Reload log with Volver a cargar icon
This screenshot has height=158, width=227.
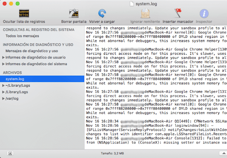coord(102,13)
